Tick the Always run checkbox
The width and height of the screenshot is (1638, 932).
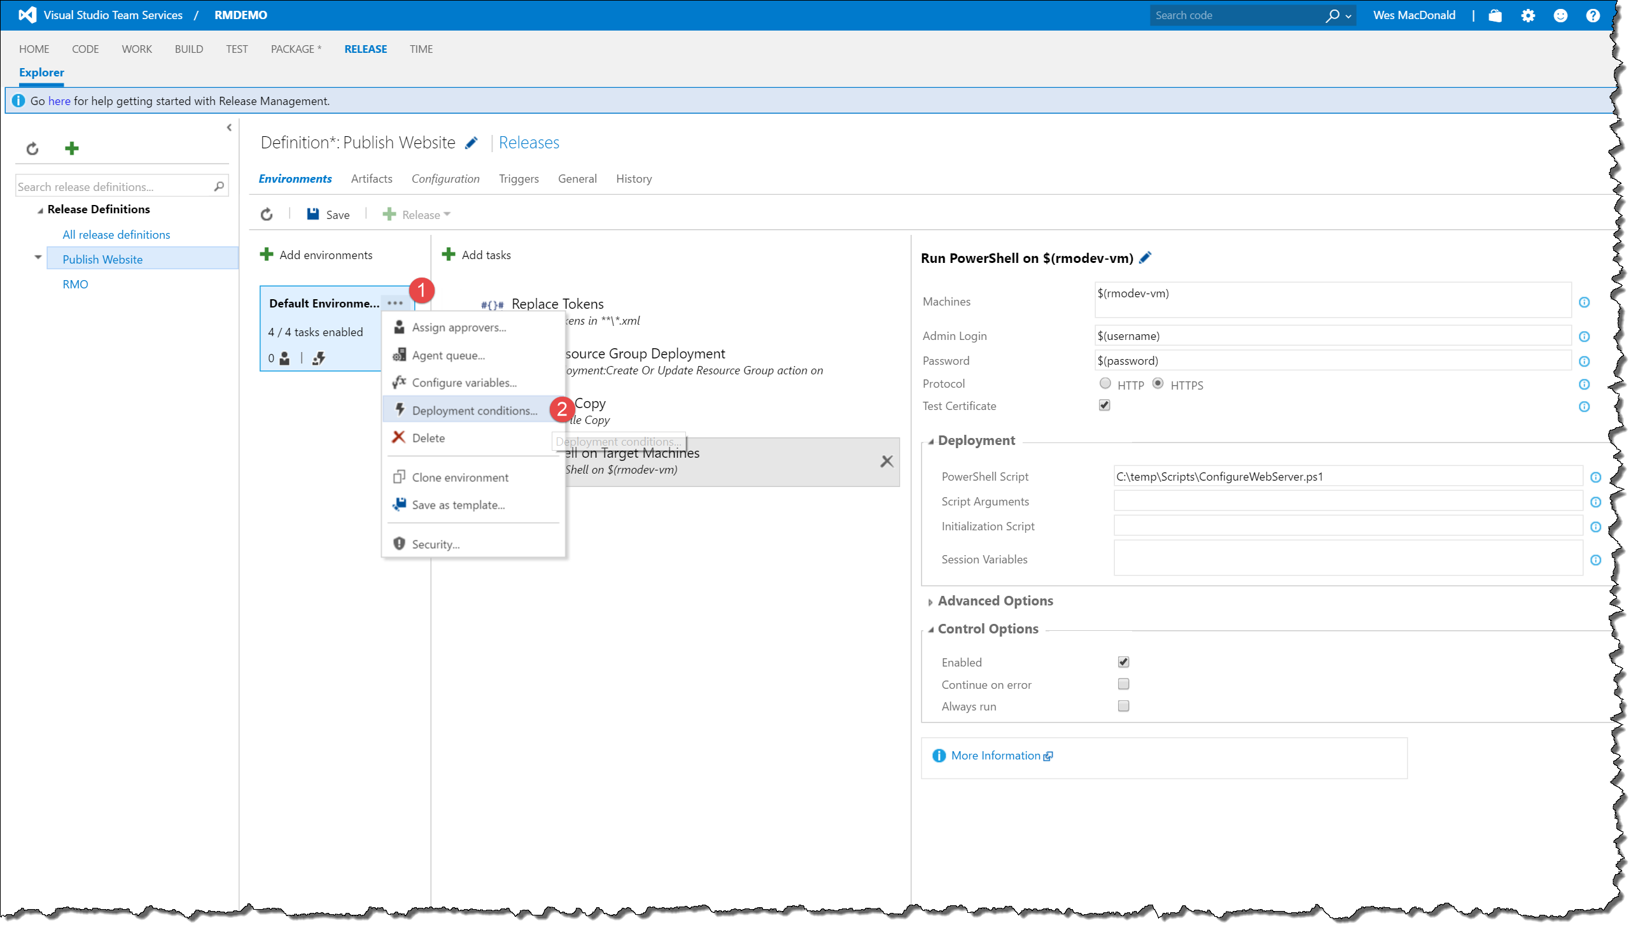click(1123, 706)
